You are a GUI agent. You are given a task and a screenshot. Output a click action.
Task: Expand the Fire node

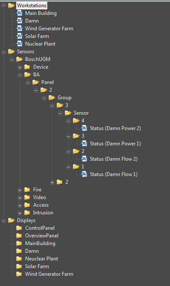(20, 190)
